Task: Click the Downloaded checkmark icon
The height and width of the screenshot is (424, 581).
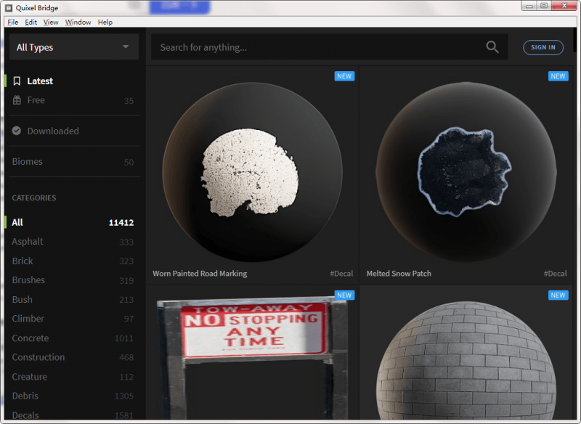Action: pos(17,131)
